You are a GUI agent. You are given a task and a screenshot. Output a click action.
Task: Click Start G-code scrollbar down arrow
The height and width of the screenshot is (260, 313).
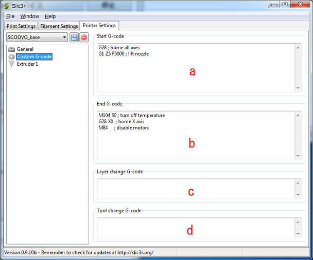298,88
